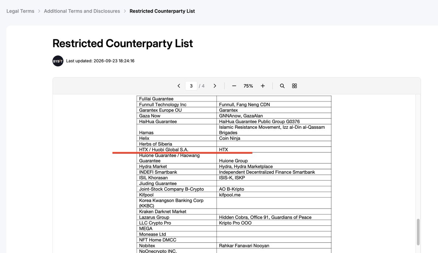Go to previous PDF page arrow

[179, 86]
